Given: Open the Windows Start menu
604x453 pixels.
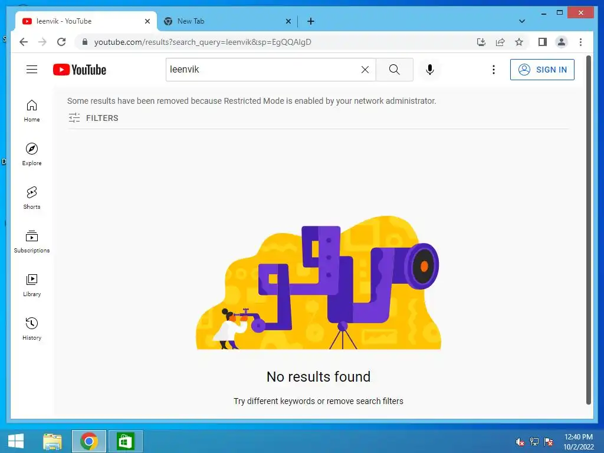Looking at the screenshot, I should coord(16,441).
